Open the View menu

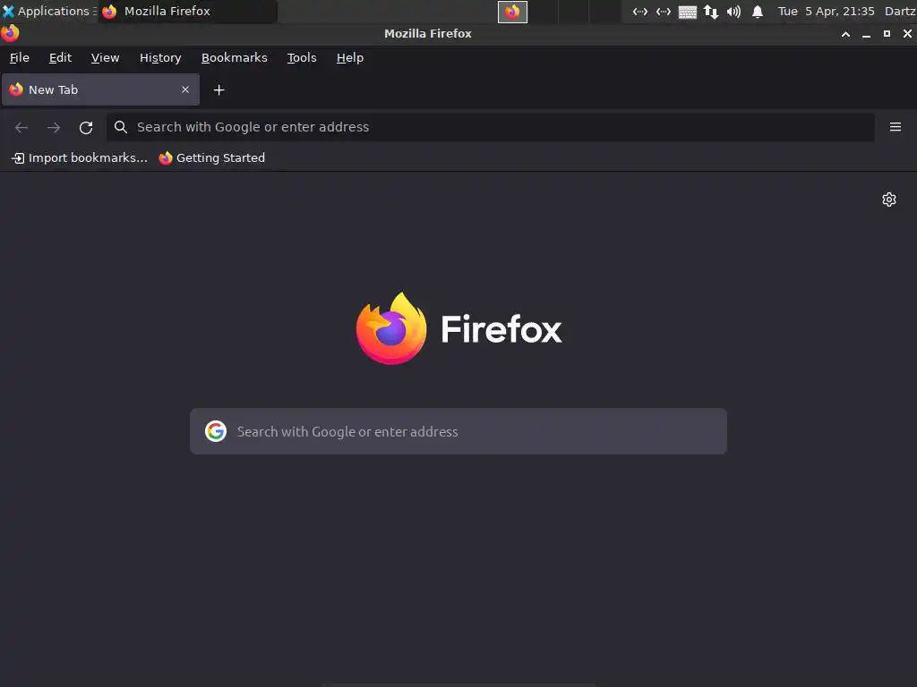pyautogui.click(x=106, y=58)
